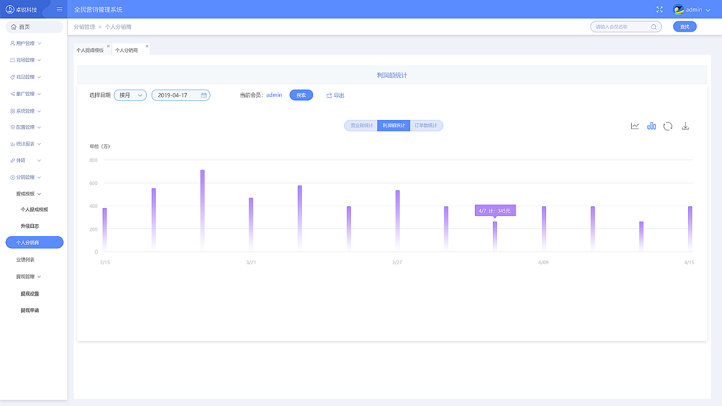Viewport: 722px width, 406px height.
Task: Switch to the 个人提成模板 tab
Action: coord(90,50)
